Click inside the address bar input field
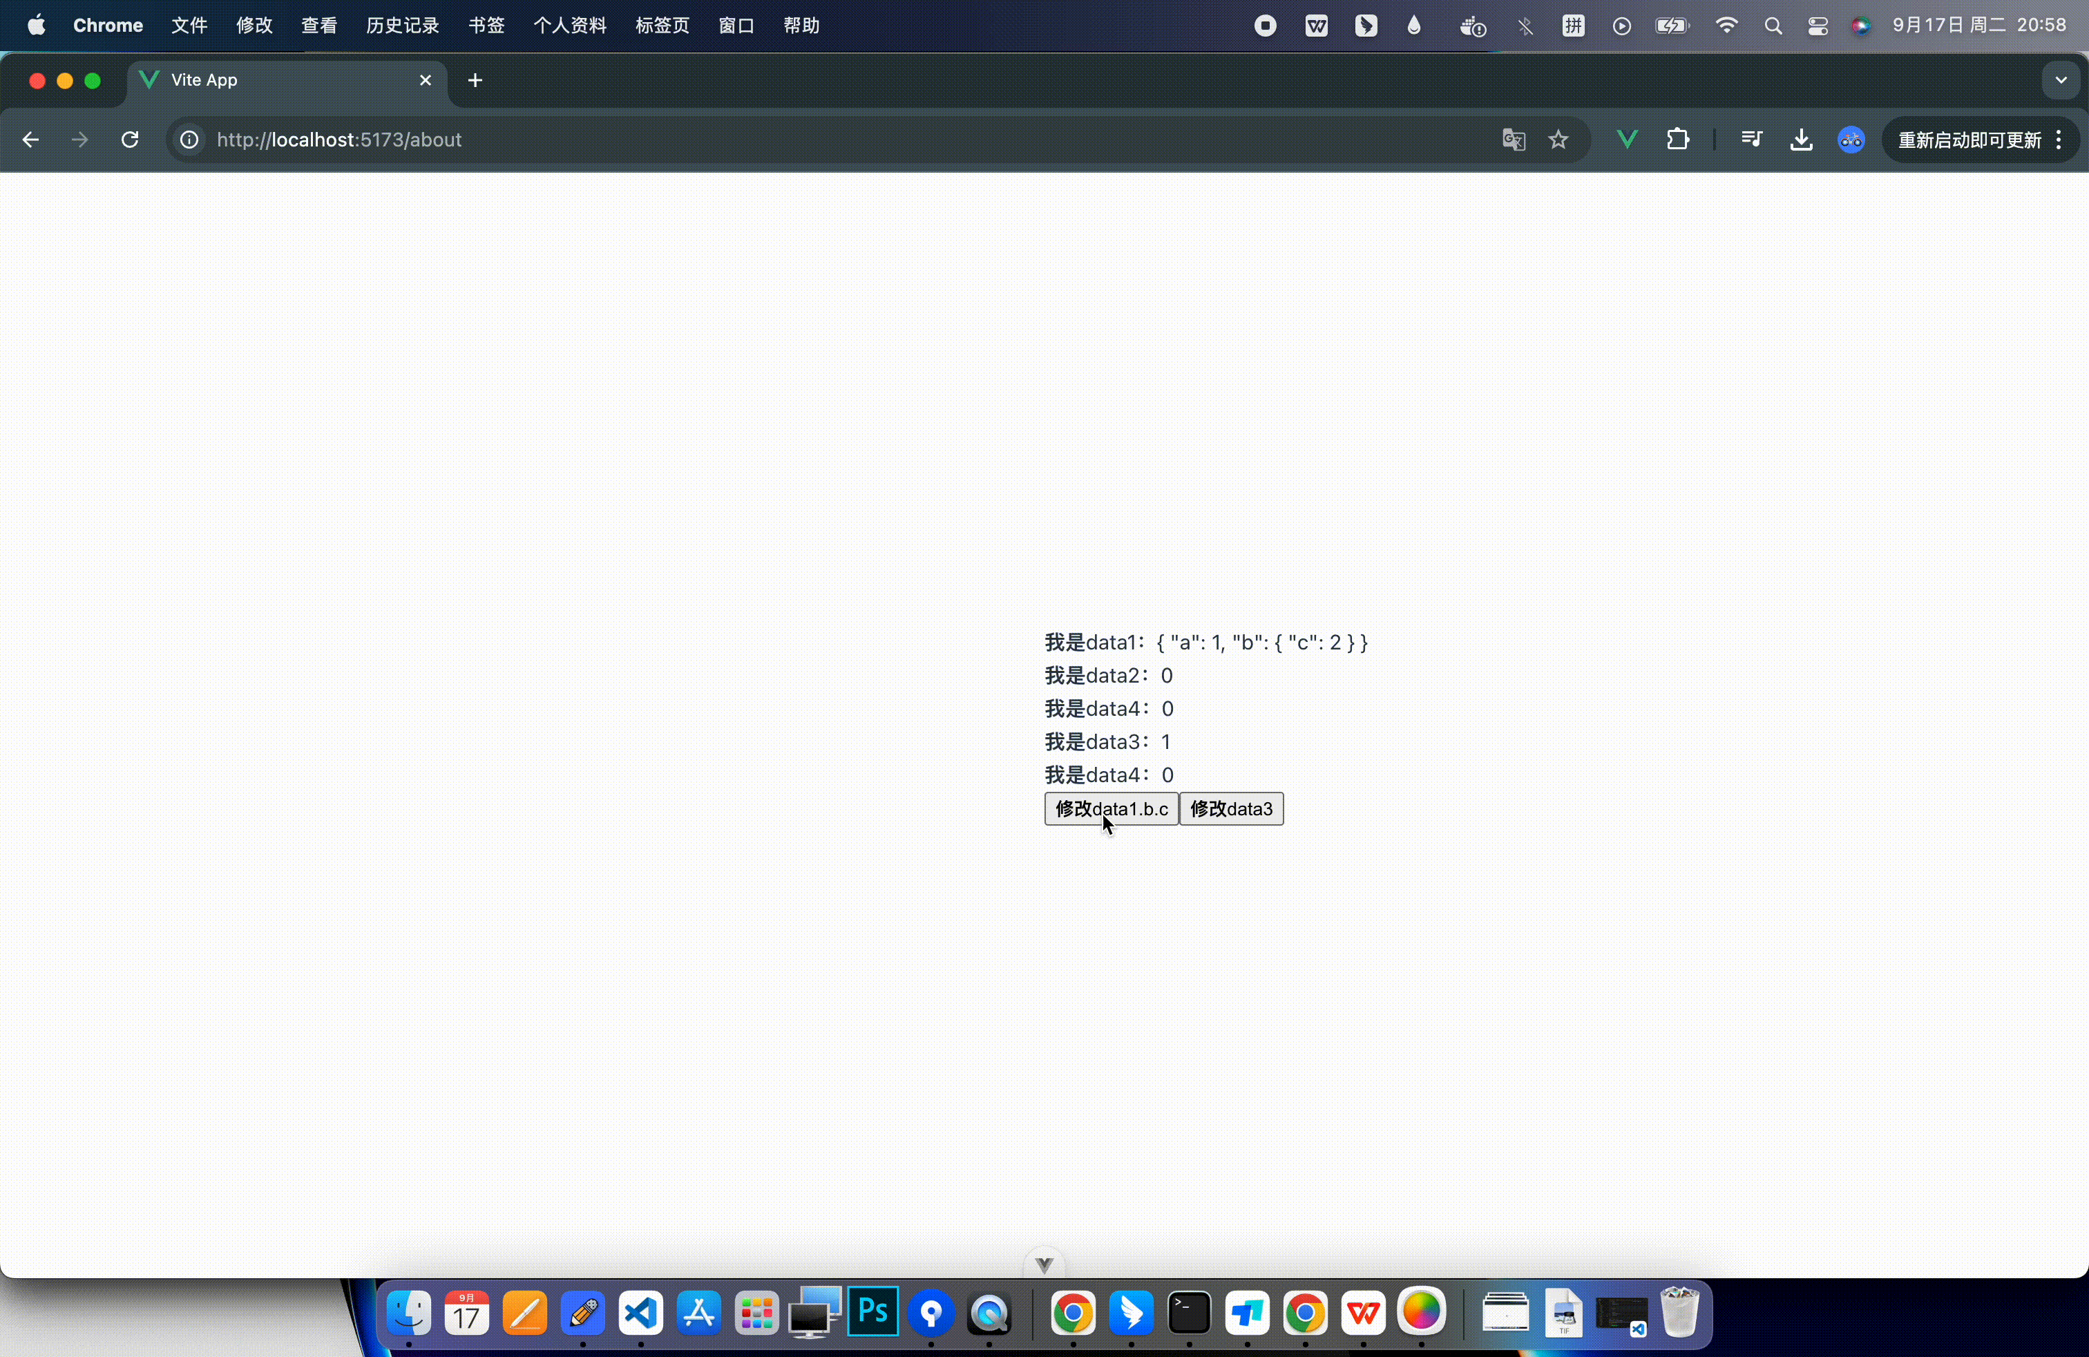 [614, 140]
